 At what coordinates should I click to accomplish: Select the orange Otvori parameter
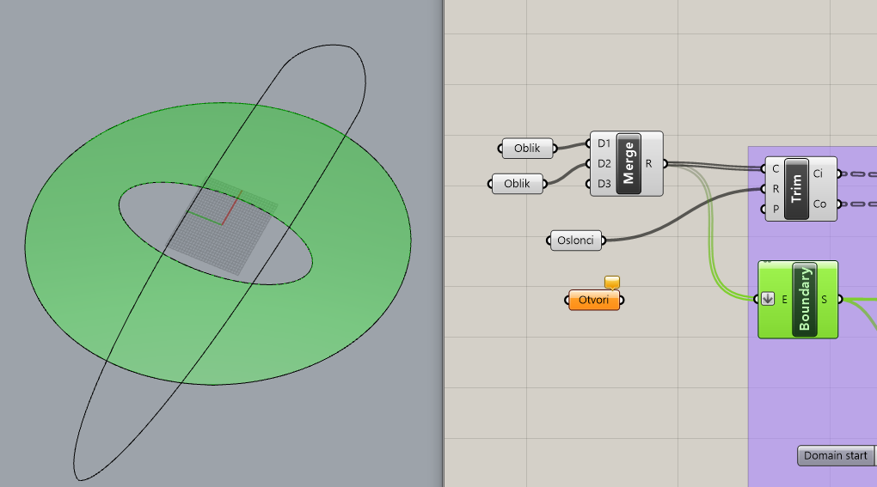pos(594,300)
